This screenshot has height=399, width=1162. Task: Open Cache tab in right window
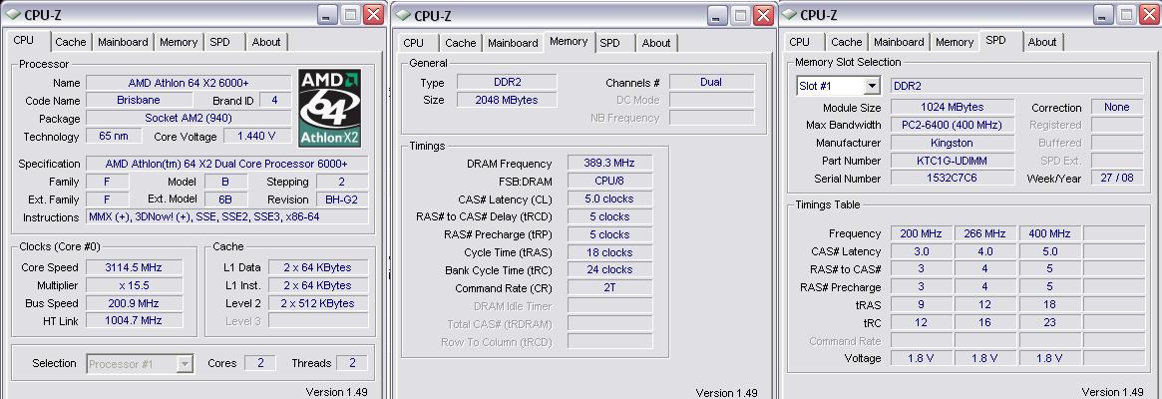coord(846,42)
